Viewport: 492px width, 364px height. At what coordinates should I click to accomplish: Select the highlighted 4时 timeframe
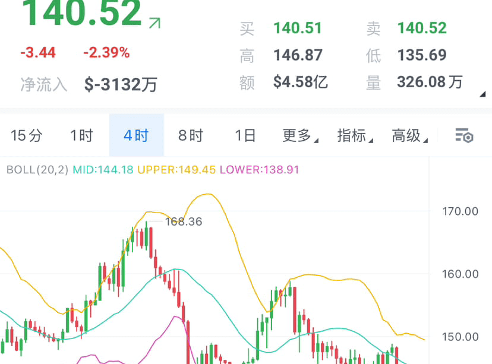136,135
